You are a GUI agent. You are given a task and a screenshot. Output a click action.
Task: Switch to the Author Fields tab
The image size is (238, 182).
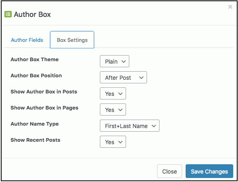pos(27,40)
